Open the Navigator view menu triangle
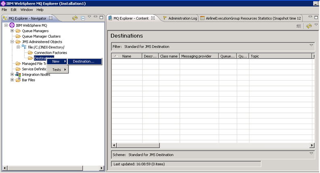This screenshot has width=320, height=173. (x=90, y=16)
